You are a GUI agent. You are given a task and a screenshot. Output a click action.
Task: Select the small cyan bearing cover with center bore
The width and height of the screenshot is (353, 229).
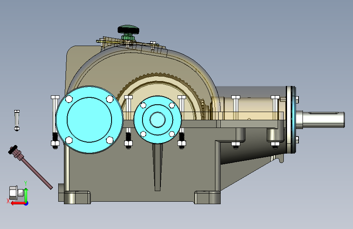pos(158,120)
